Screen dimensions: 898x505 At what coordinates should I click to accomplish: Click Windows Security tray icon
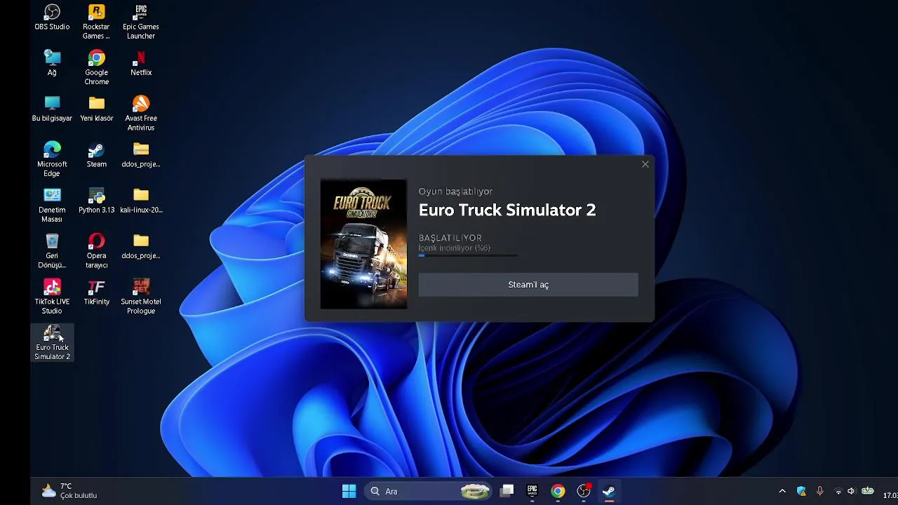coord(801,491)
